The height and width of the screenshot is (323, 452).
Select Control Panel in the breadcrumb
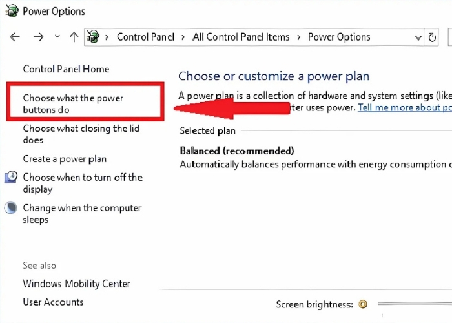tap(146, 37)
